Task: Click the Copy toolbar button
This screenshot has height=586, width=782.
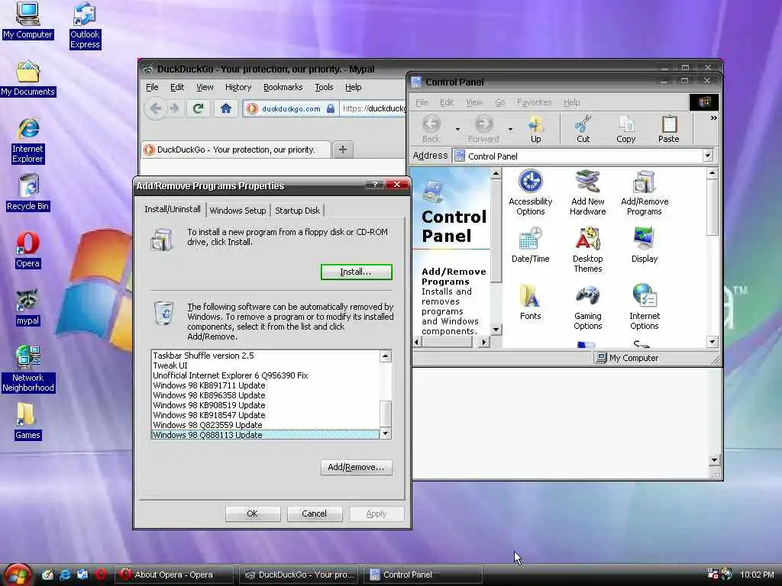Action: tap(626, 129)
